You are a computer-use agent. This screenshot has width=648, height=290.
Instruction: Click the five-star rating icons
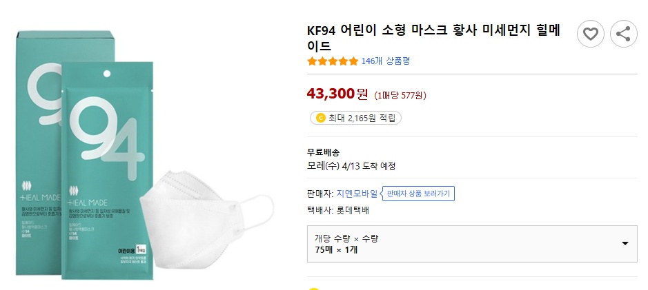tap(333, 61)
